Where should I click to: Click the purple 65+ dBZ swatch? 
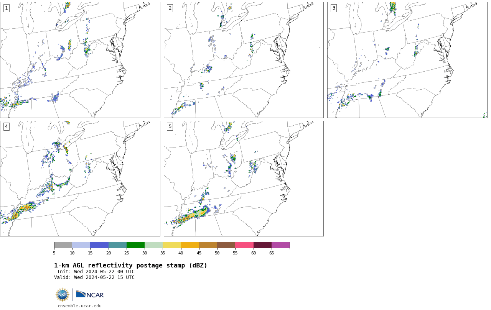point(280,245)
